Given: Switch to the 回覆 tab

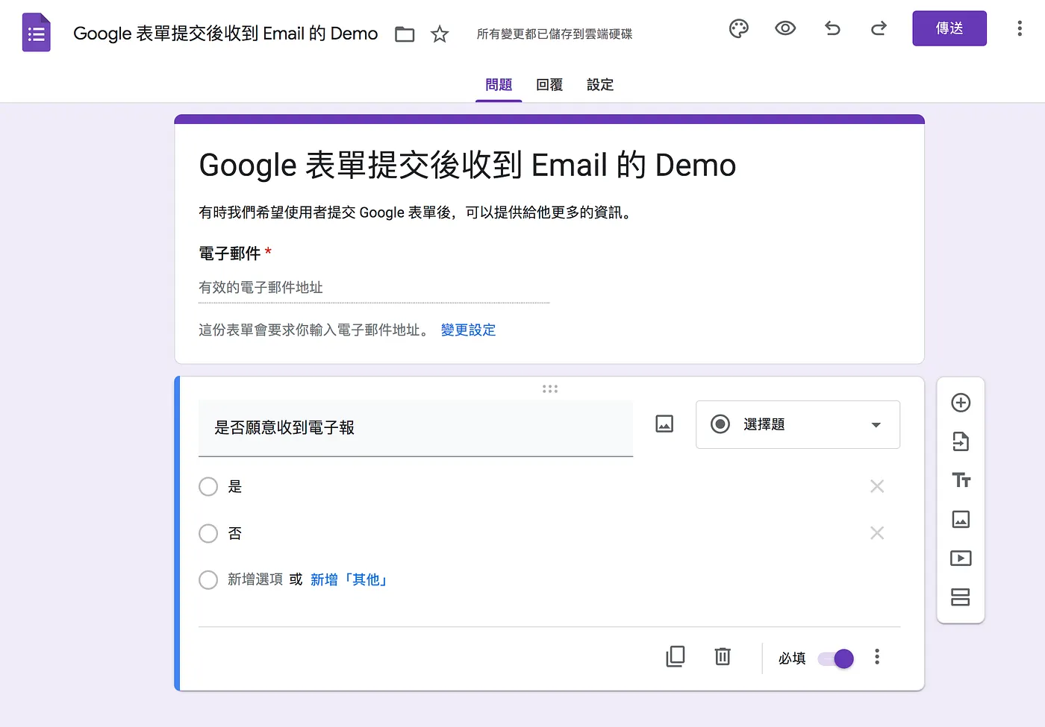Looking at the screenshot, I should tap(549, 85).
